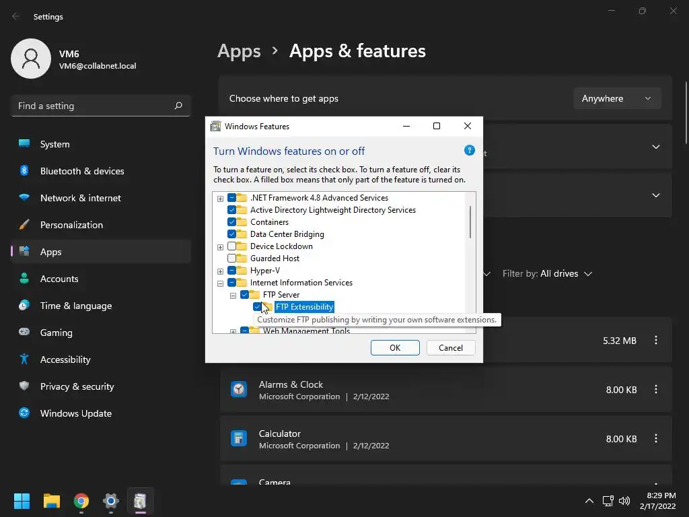Expand the Hyper-V tree node
The width and height of the screenshot is (689, 517).
click(x=220, y=271)
